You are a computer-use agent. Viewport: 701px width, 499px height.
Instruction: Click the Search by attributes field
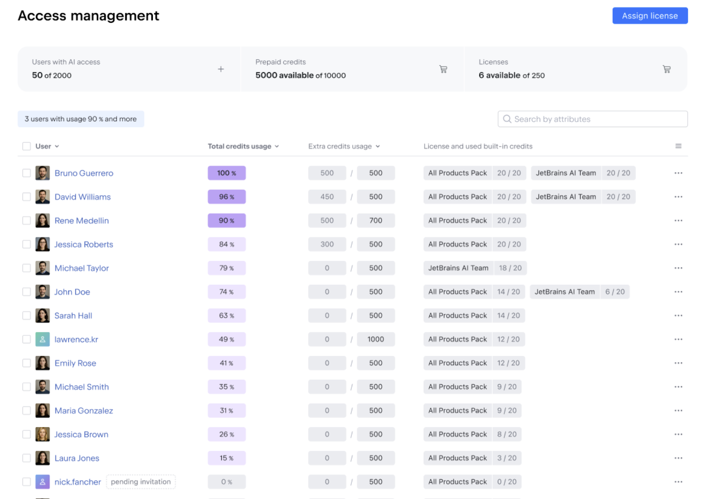coord(592,119)
